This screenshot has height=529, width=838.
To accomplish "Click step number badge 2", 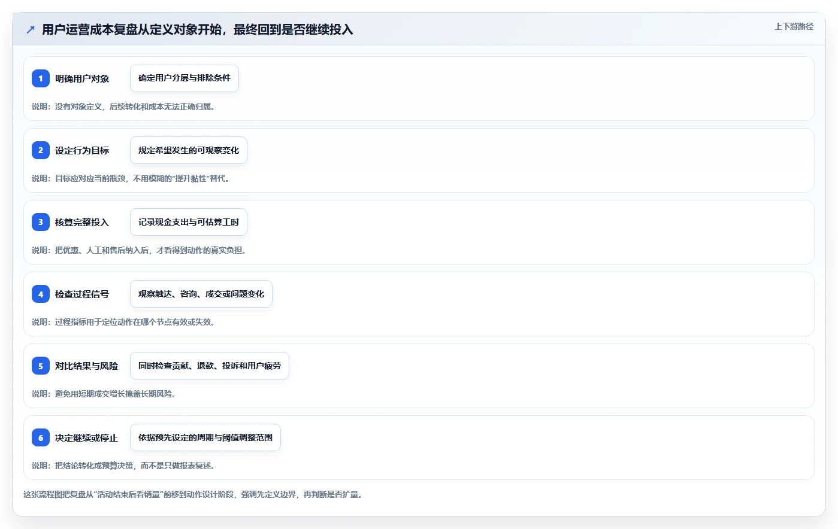I will [41, 150].
